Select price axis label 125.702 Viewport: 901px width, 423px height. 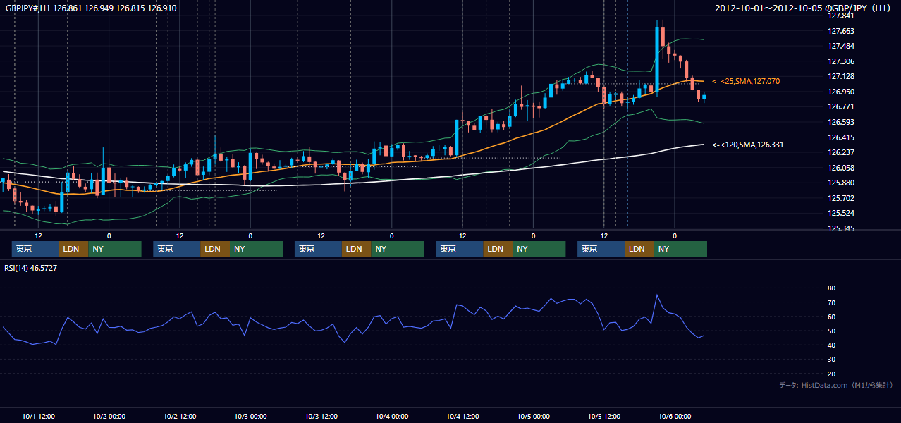coord(842,198)
